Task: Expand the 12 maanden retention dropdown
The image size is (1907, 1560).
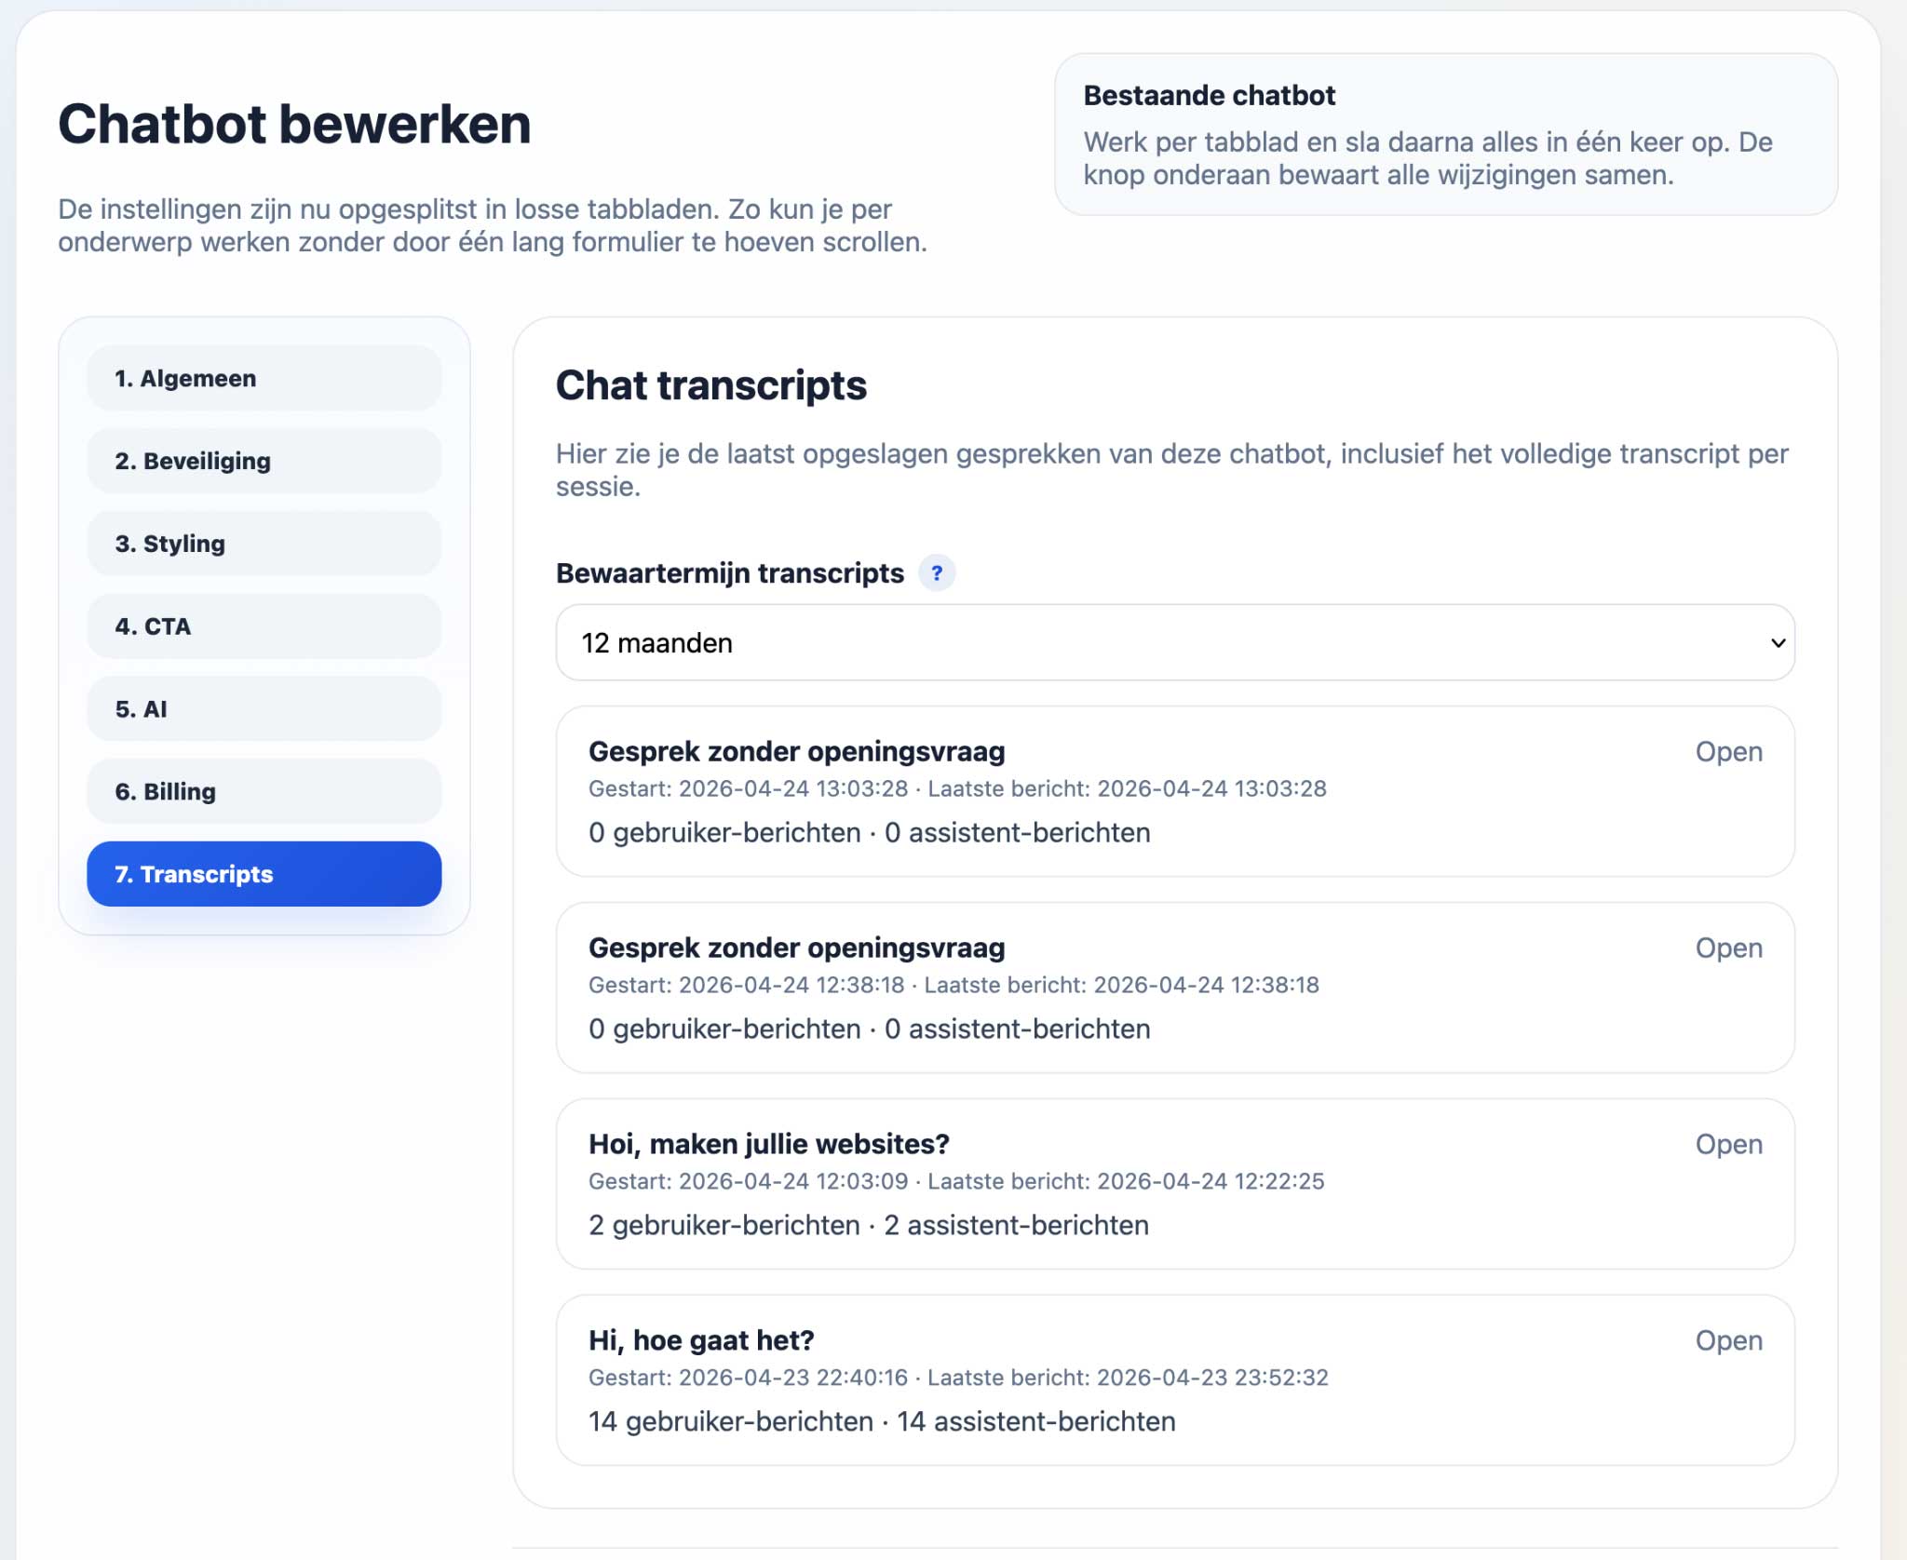Action: point(1173,642)
